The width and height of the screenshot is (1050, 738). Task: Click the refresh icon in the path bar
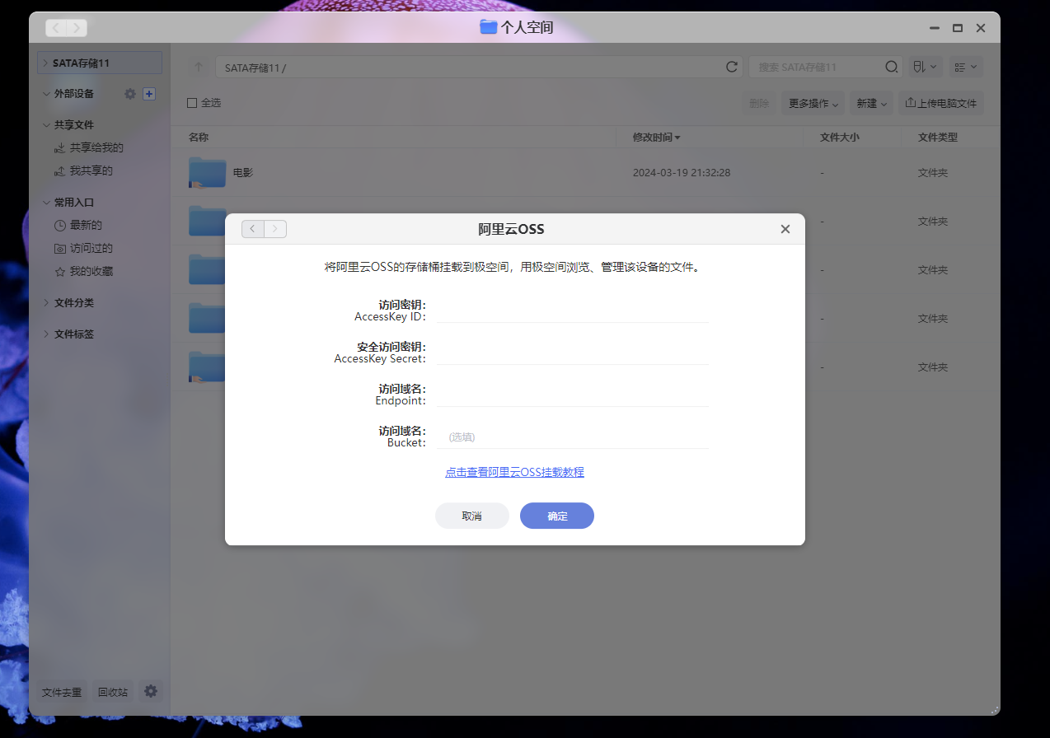pos(731,67)
